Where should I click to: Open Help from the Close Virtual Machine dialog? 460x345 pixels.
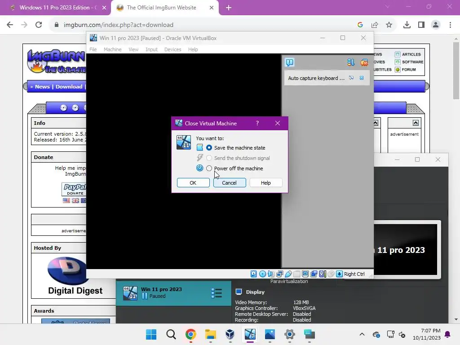266,183
